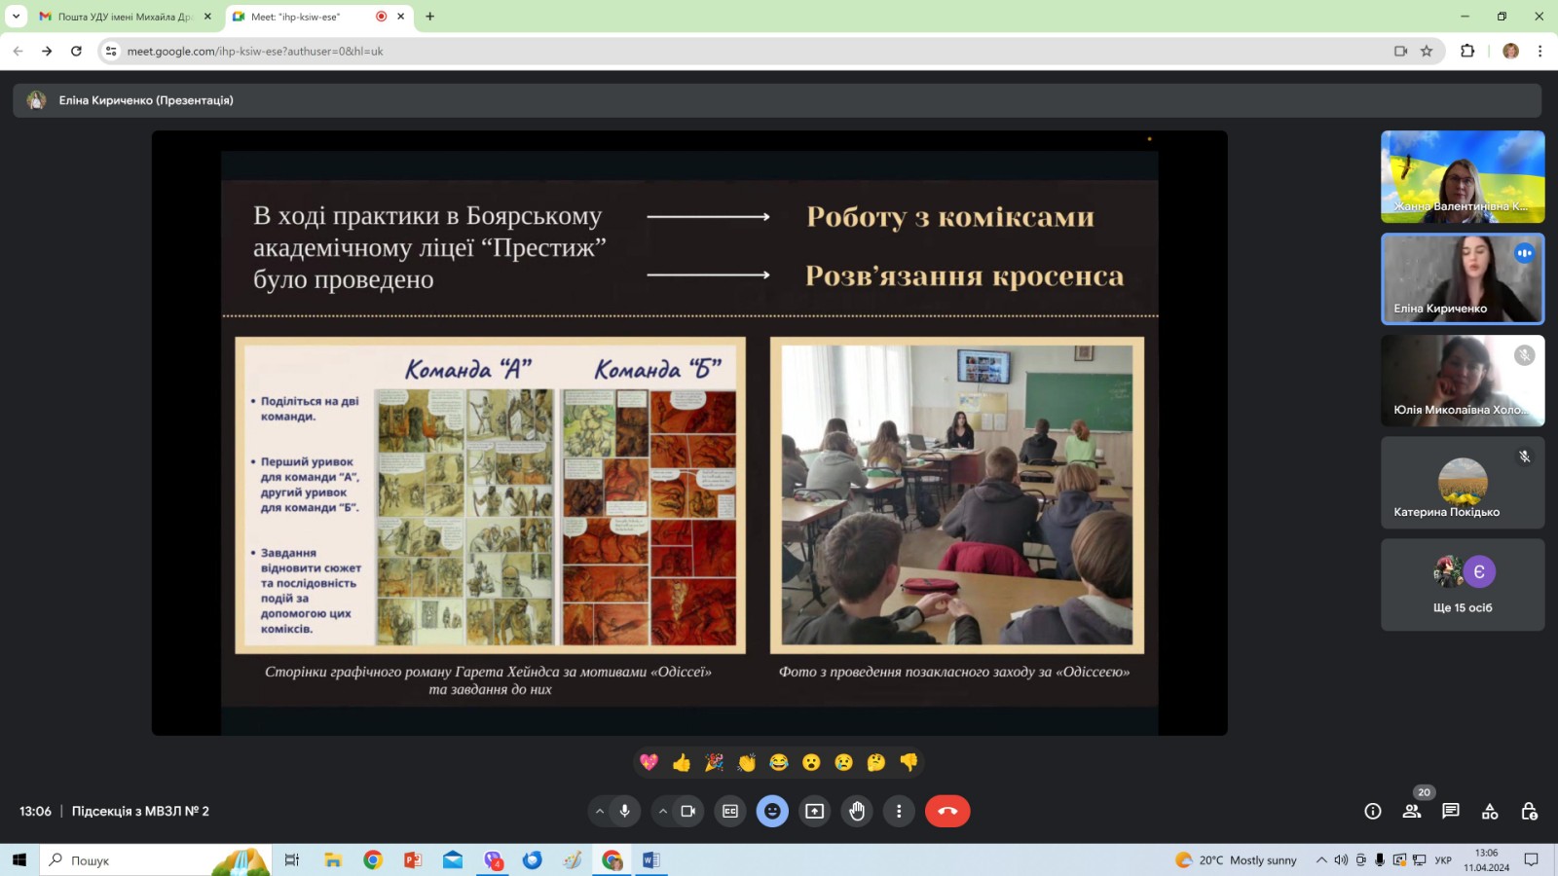Viewport: 1558px width, 876px height.
Task: Bookmark this page with star icon
Action: [1427, 51]
